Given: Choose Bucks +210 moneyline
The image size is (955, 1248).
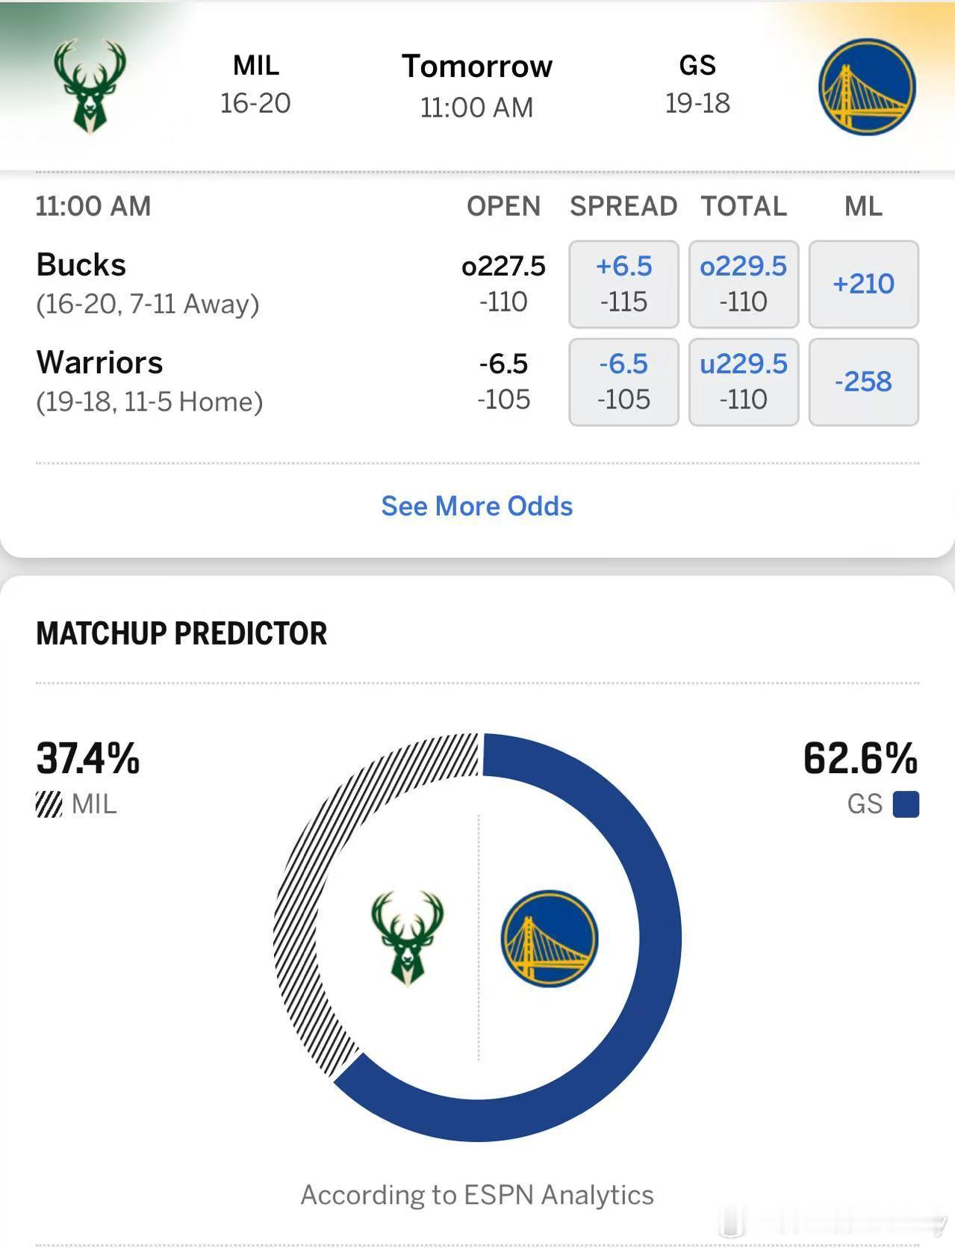Looking at the screenshot, I should pos(863,284).
